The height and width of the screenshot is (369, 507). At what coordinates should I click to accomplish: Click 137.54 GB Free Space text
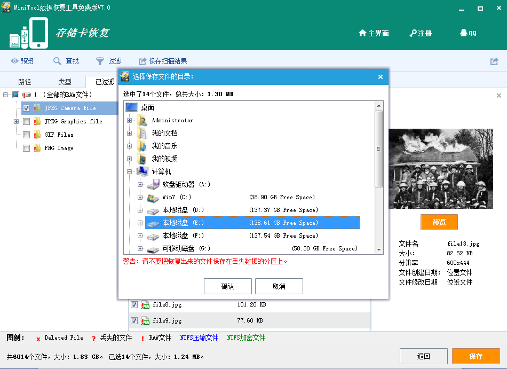[x=283, y=235]
